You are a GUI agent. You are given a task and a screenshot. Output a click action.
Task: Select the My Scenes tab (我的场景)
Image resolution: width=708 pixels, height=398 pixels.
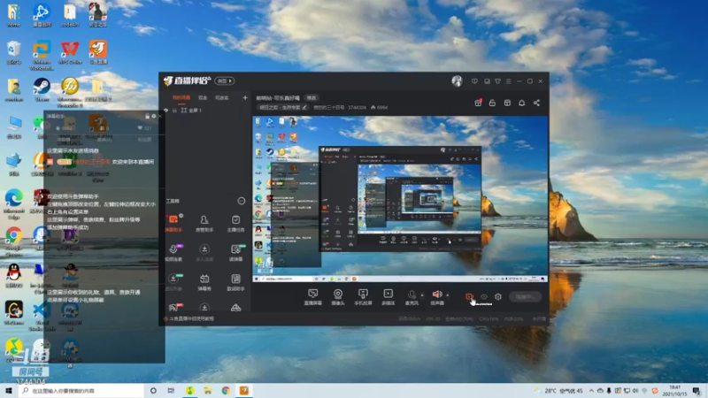pyautogui.click(x=181, y=97)
